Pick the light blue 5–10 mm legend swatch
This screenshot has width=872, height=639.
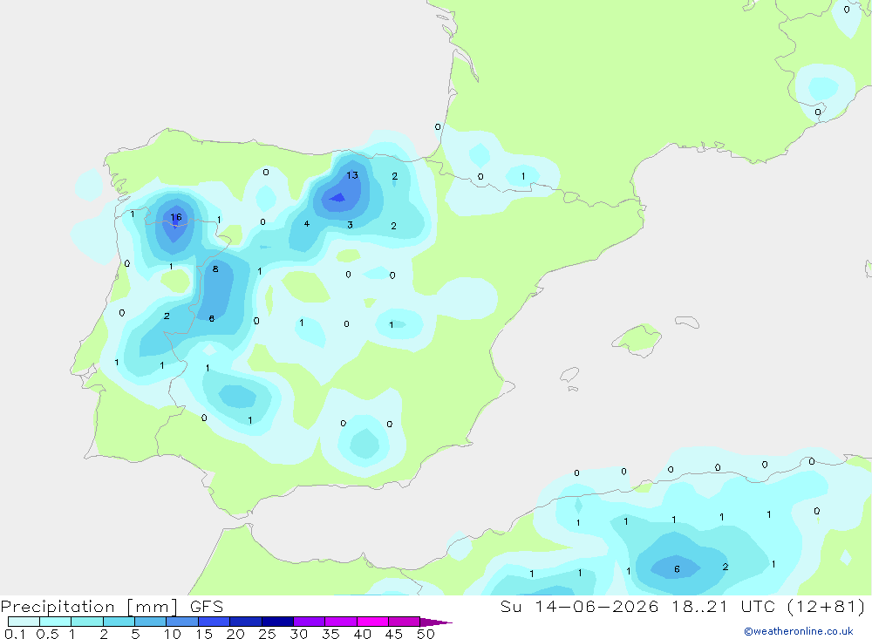pos(150,622)
